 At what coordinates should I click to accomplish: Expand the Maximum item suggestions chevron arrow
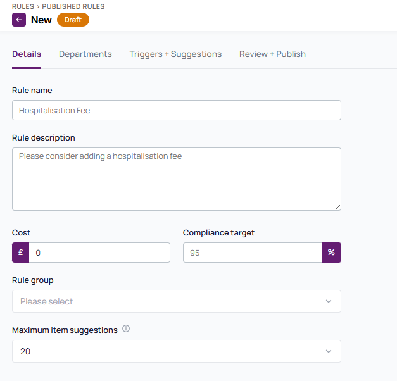(x=329, y=351)
